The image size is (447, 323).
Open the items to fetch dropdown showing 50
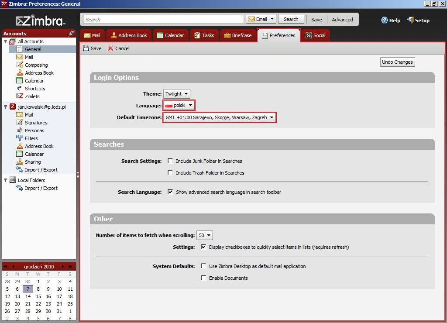pos(205,235)
